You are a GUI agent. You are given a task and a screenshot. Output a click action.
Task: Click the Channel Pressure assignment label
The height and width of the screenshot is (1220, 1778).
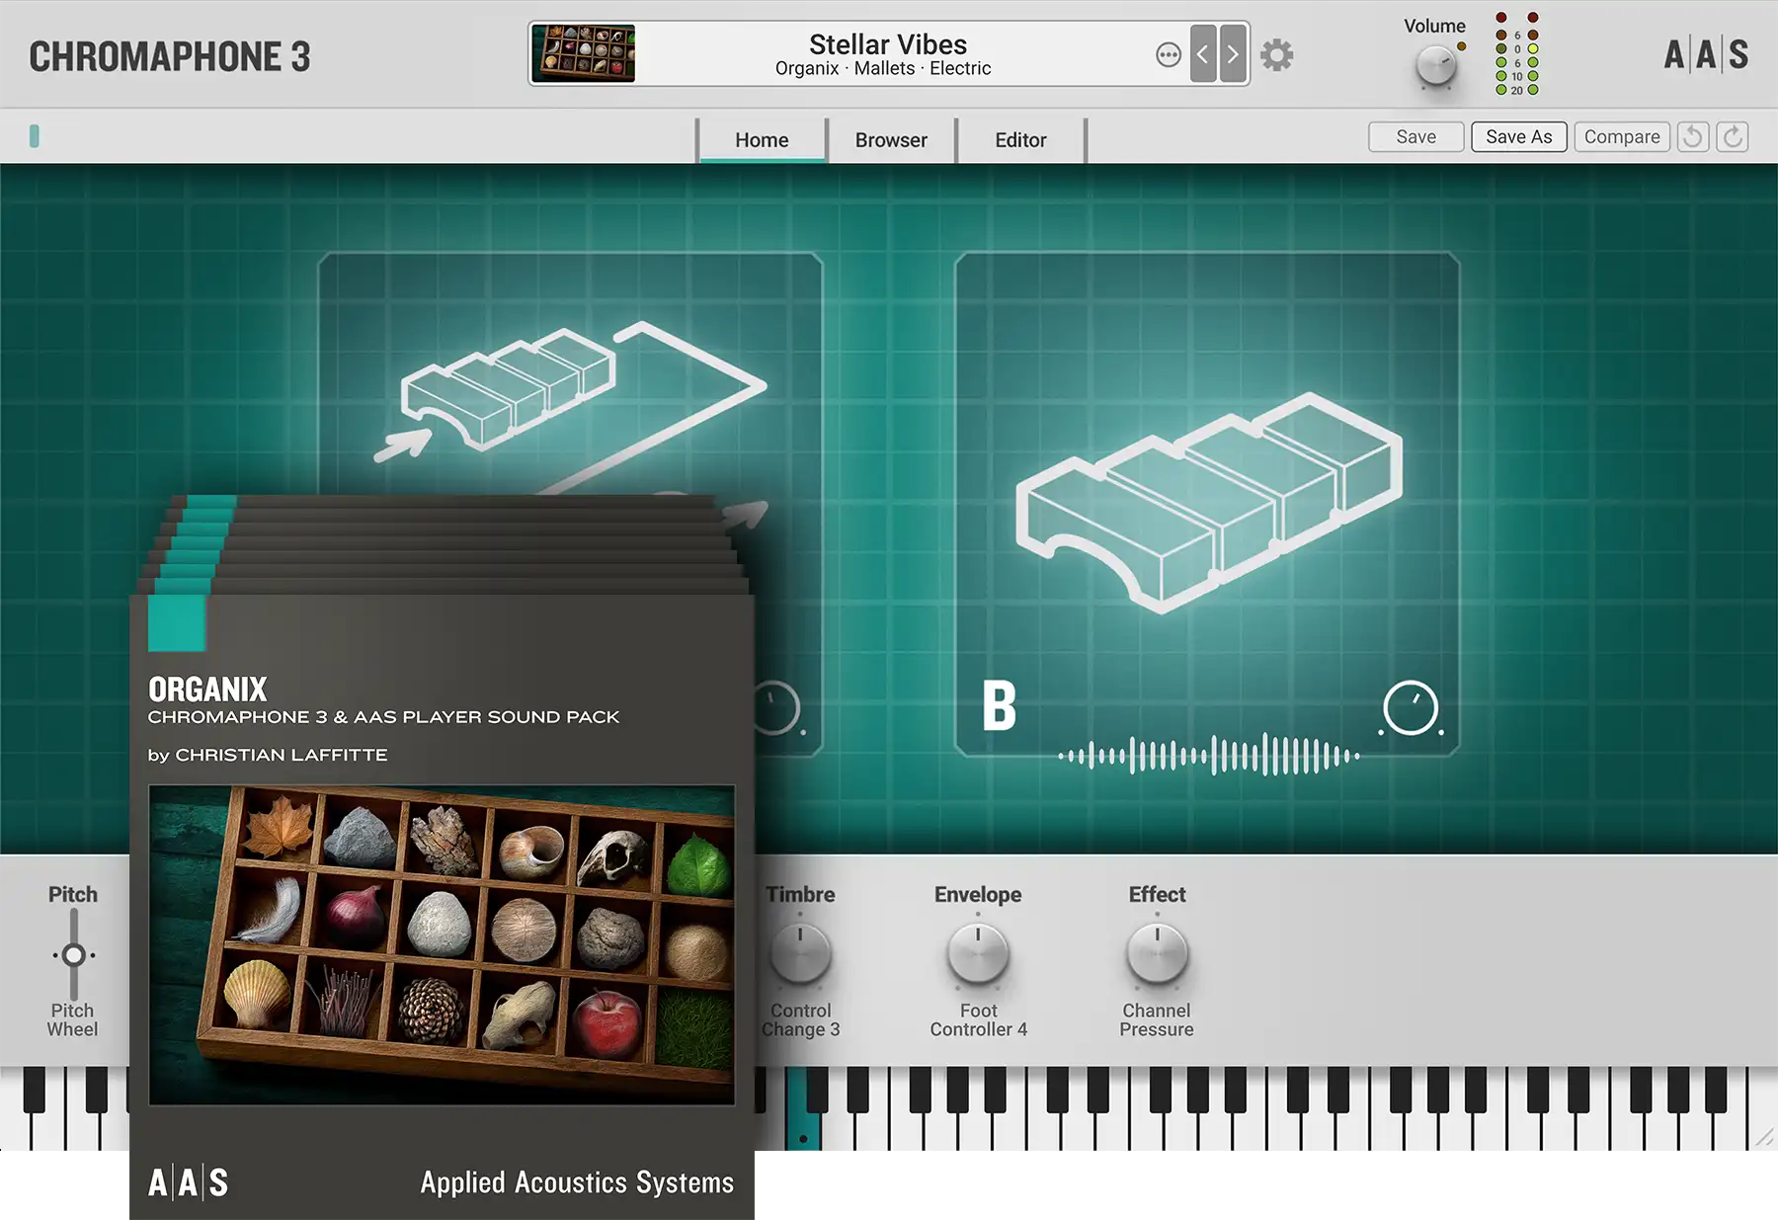pyautogui.click(x=1157, y=1019)
